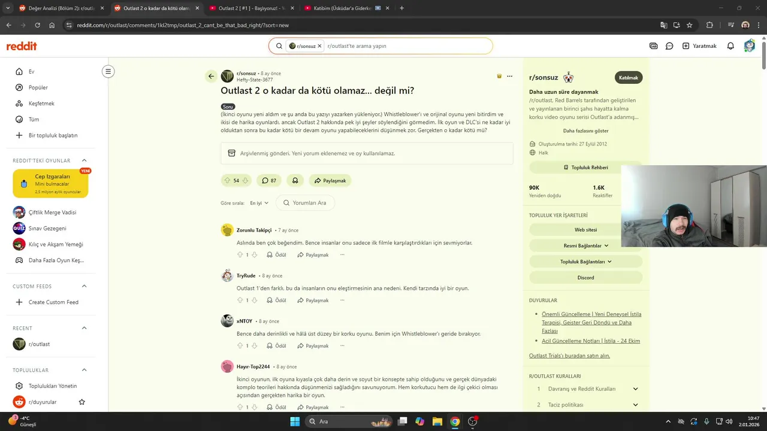Open Topluluk Rehberi button

[585, 168]
